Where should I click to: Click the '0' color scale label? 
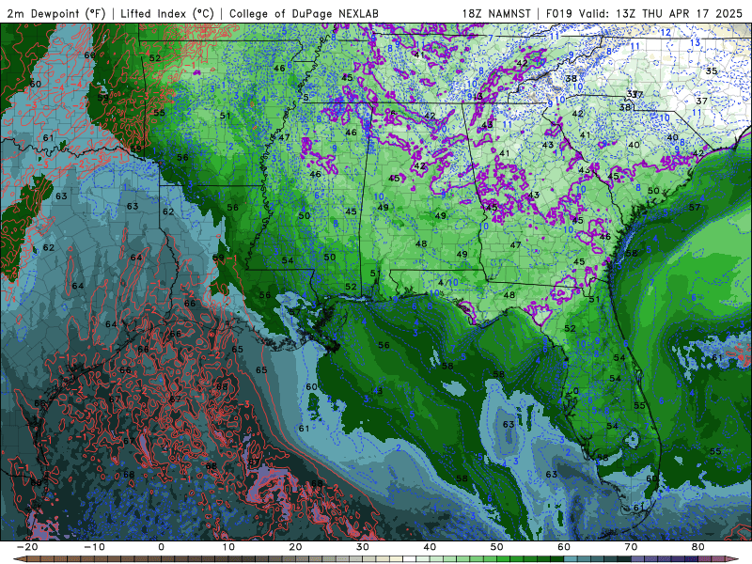pos(161,547)
